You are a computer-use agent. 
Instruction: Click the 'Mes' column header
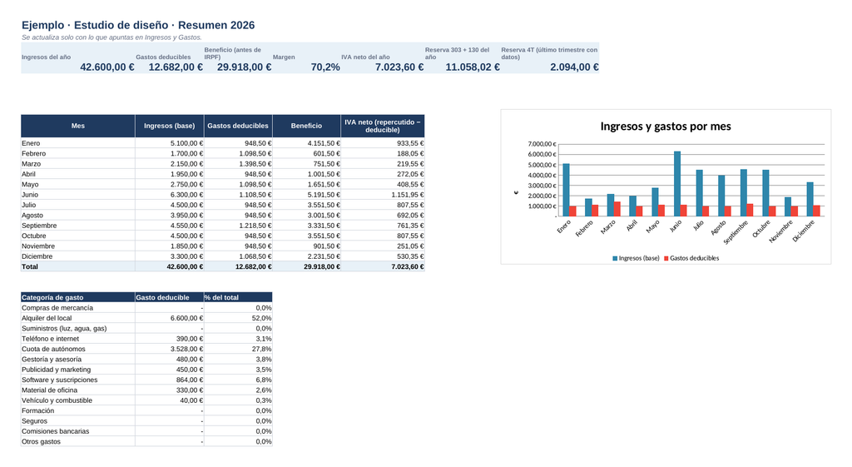[x=77, y=126]
